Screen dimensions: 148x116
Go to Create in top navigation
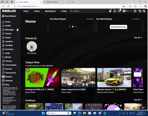click(64, 11)
